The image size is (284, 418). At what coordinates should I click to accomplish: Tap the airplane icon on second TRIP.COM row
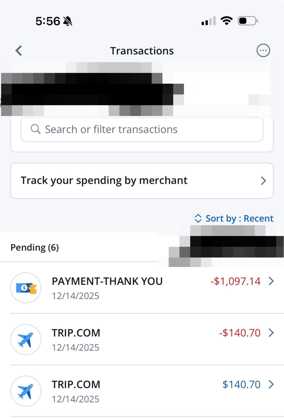tap(26, 391)
